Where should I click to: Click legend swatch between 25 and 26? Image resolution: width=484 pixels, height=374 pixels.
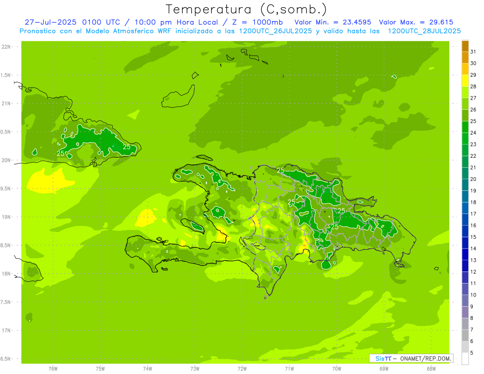465,115
